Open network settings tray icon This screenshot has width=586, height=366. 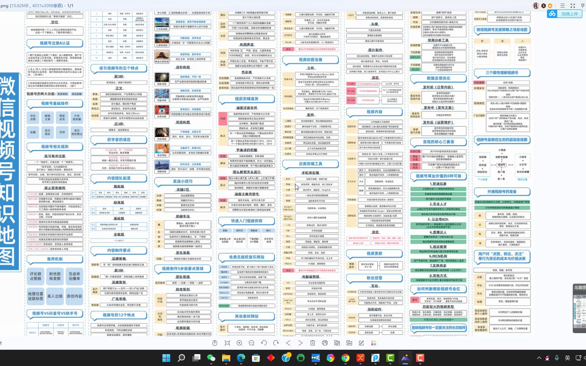tap(578, 358)
